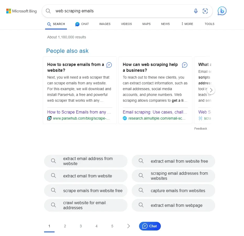Screen dimensions: 244x236
Task: Click the Bing Chat bubble icon top right
Action: 222,11
